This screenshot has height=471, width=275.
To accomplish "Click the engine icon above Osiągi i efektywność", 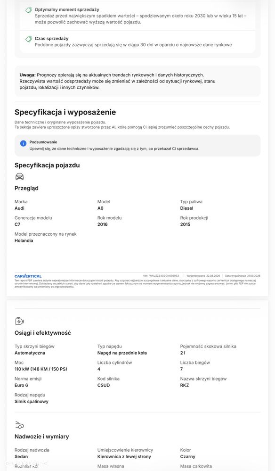I will point(19,321).
